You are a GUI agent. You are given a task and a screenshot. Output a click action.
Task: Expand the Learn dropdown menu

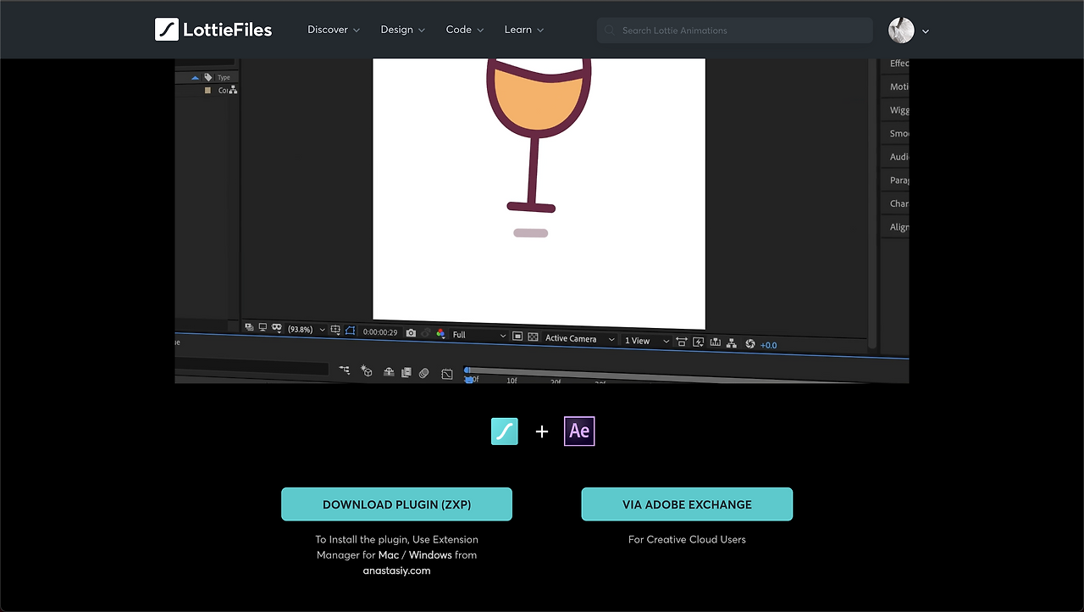[524, 30]
